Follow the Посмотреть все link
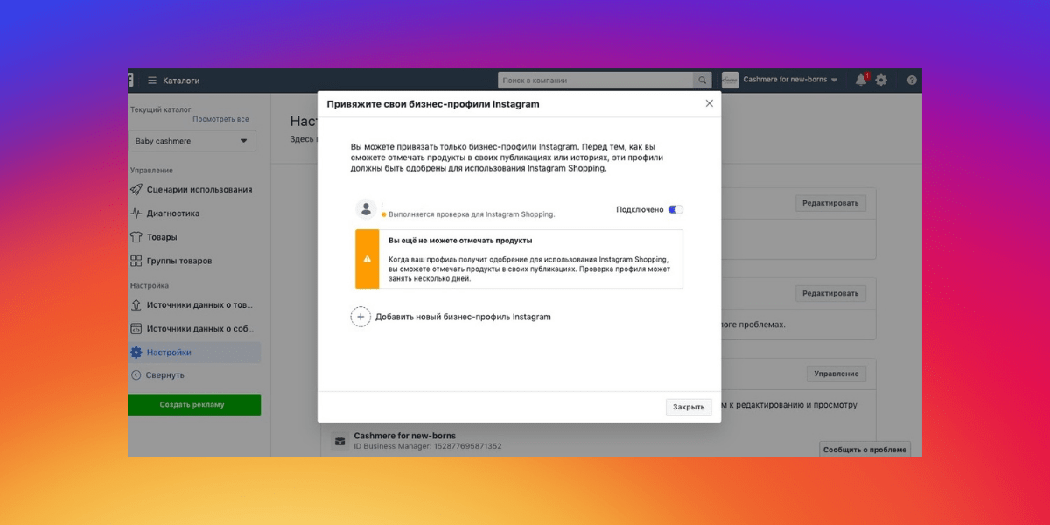Screen dimensions: 1050x525 coord(221,119)
